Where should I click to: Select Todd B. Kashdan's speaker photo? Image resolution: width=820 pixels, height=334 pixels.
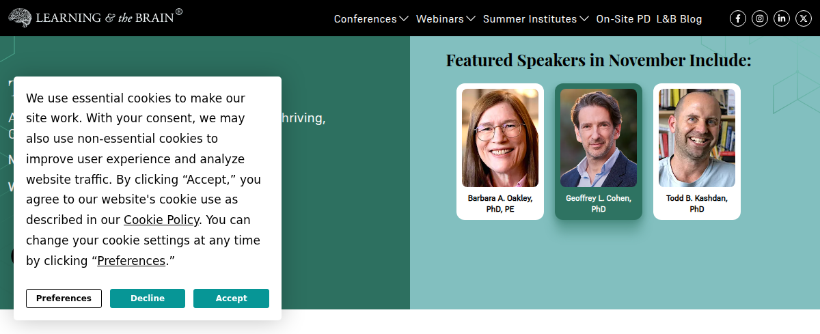697,138
